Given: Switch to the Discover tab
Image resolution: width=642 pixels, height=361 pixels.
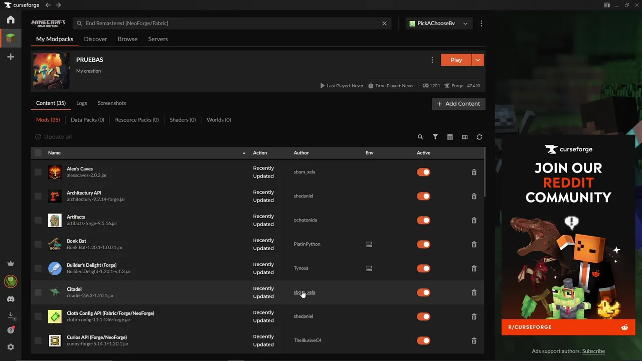Looking at the screenshot, I should coord(95,39).
